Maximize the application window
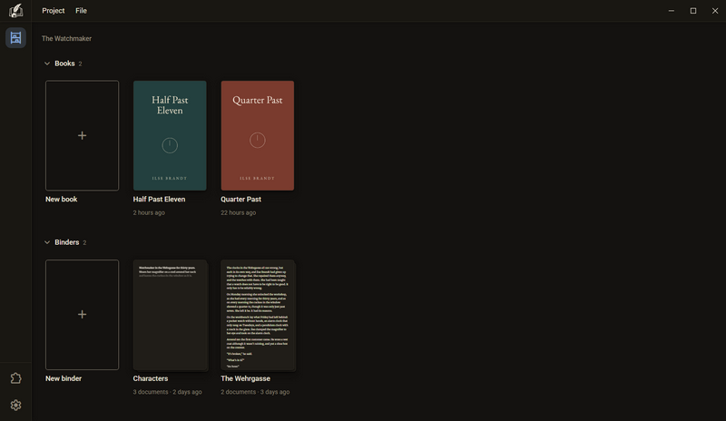Image resolution: width=726 pixels, height=421 pixels. click(x=693, y=11)
